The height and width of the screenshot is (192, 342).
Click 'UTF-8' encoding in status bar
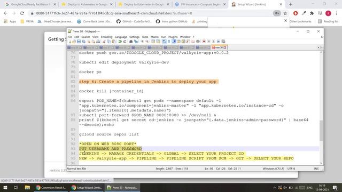coord(291,169)
